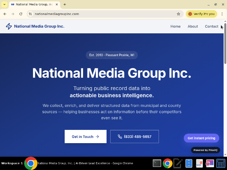
Task: Click Get instant pricing button
Action: click(x=201, y=138)
